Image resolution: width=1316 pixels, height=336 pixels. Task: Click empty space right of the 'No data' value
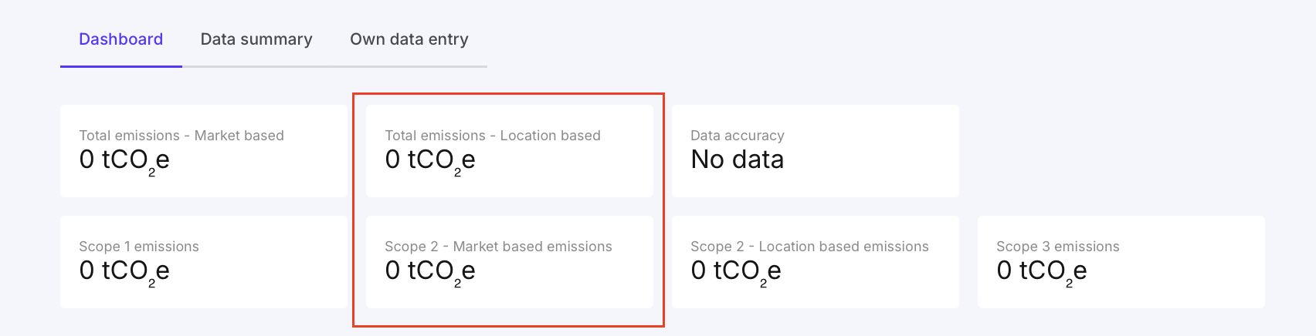873,160
